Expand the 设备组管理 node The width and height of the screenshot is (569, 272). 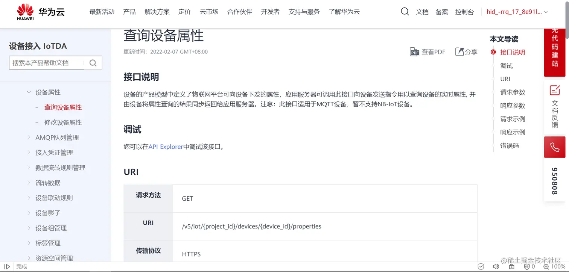pyautogui.click(x=29, y=228)
